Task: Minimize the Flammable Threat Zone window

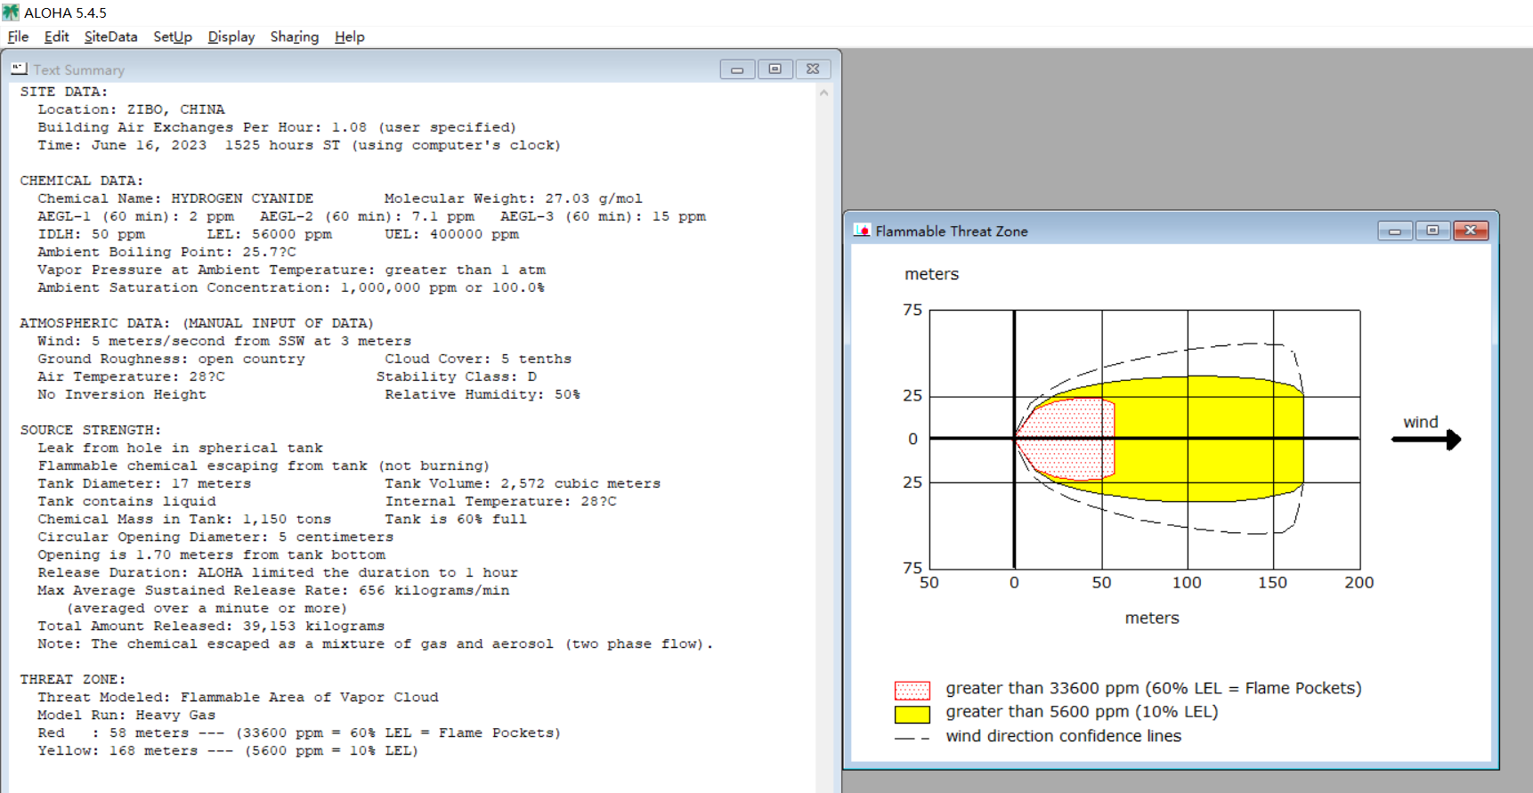Action: click(x=1395, y=231)
